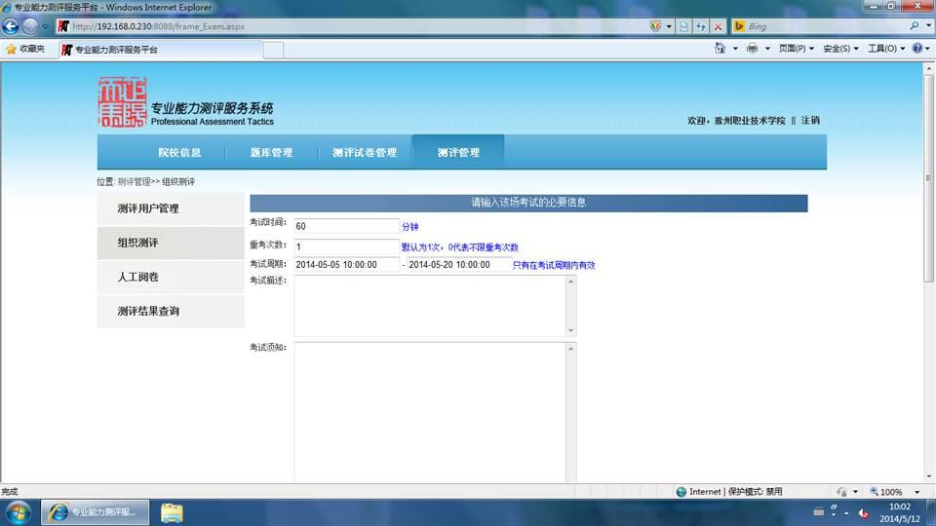Screen dimensions: 936x526
Task: Expand the zoom level dropdown arrow
Action: click(917, 492)
